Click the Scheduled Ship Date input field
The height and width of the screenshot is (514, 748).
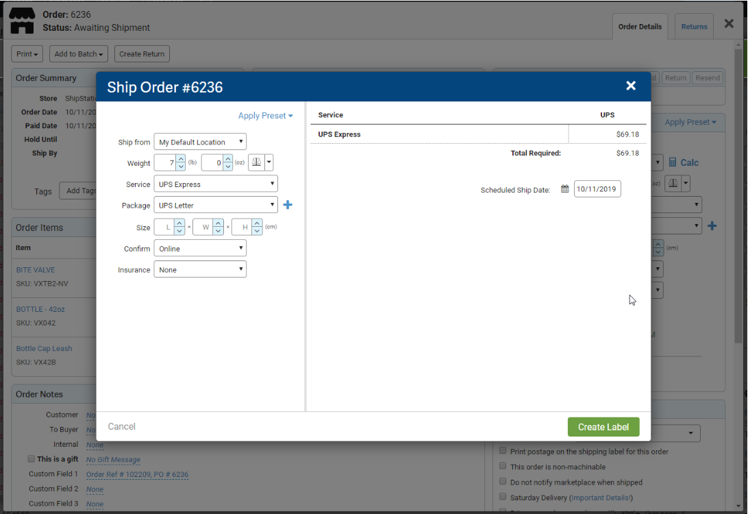tap(597, 189)
